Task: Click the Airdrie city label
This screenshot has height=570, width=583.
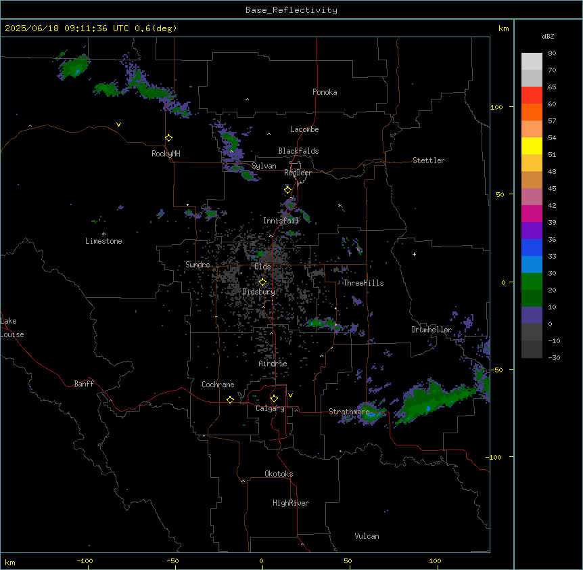Action: [x=273, y=364]
